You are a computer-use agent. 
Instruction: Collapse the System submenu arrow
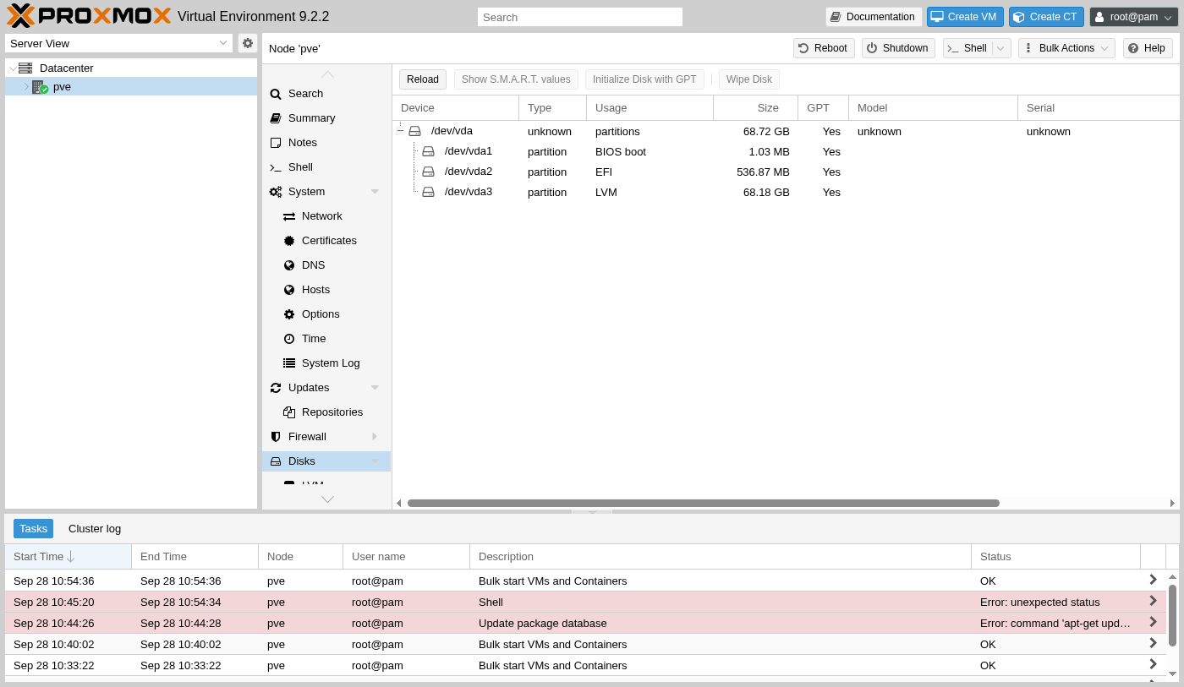[375, 192]
